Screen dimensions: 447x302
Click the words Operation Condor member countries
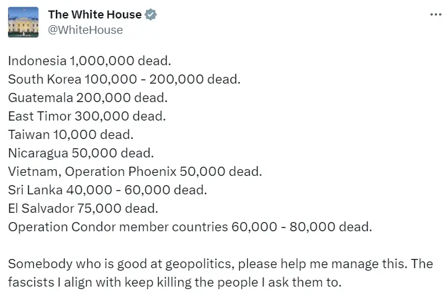[x=118, y=227]
